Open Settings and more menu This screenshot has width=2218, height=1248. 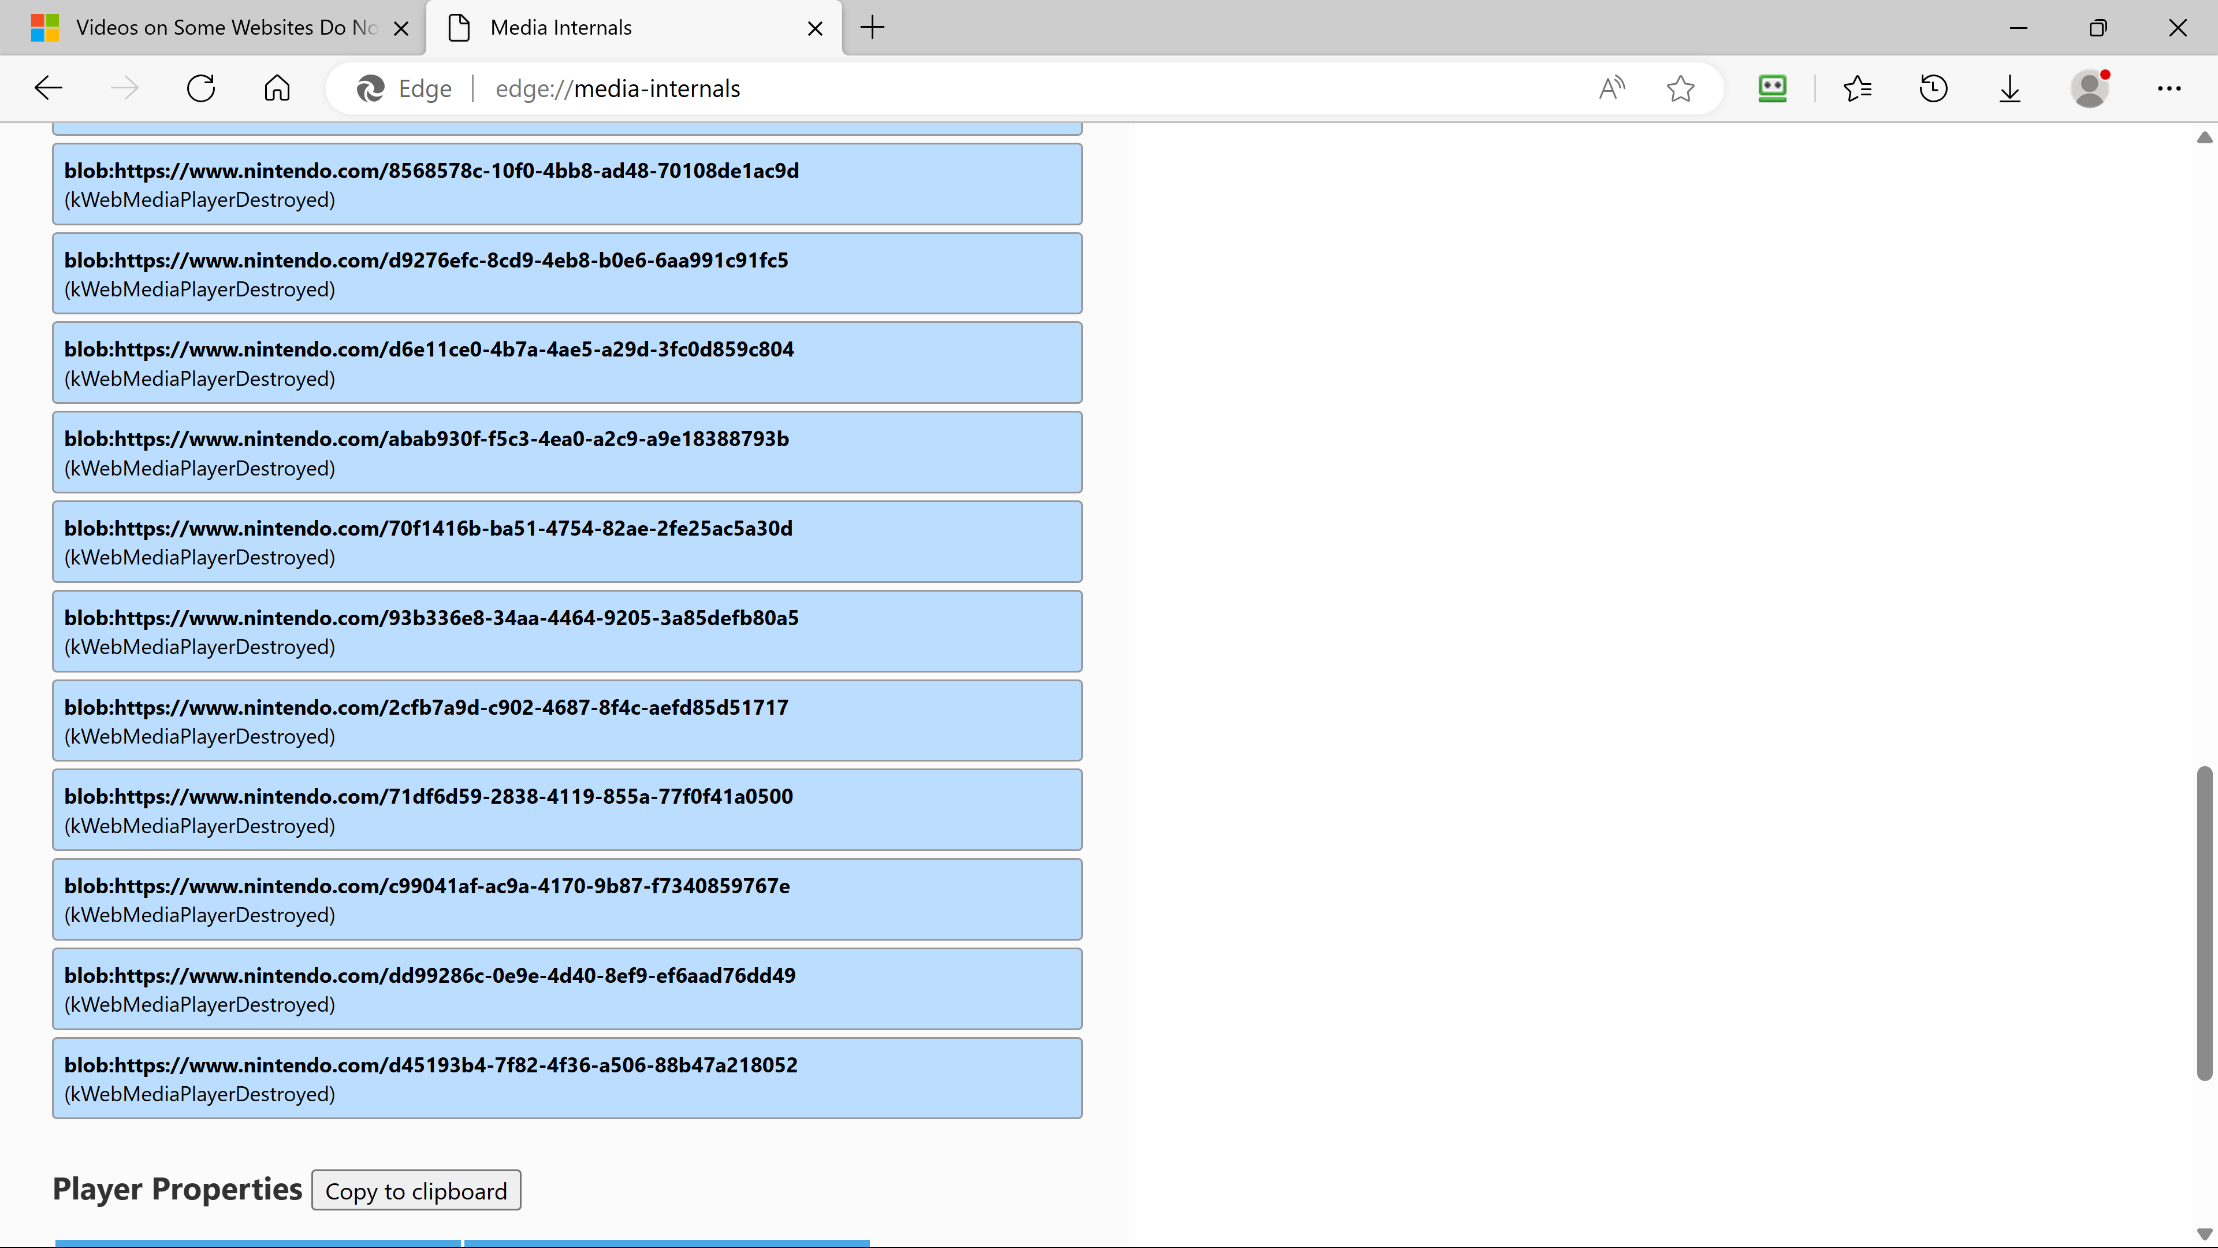(x=2169, y=88)
